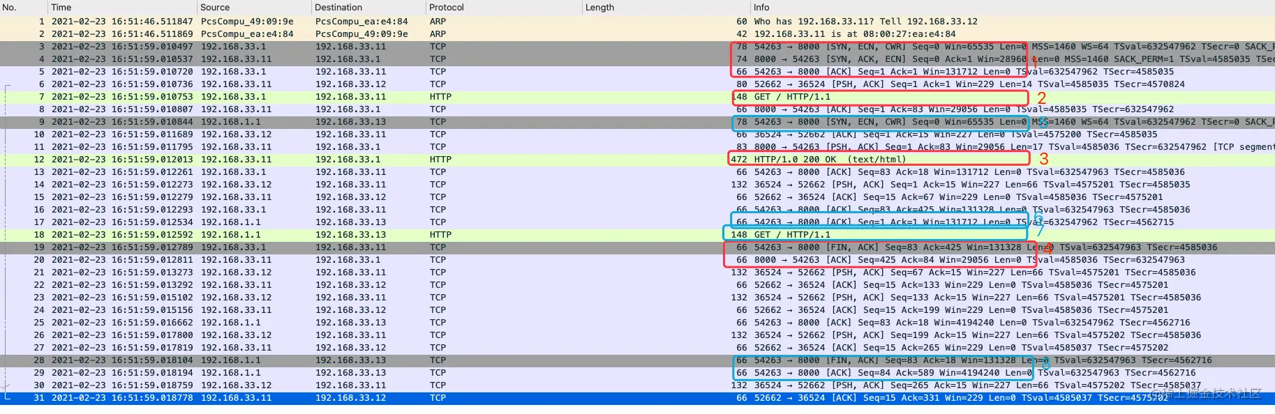The height and width of the screenshot is (414, 1275).
Task: Select packet 5 ACK Win=131712 row
Action: [637, 72]
